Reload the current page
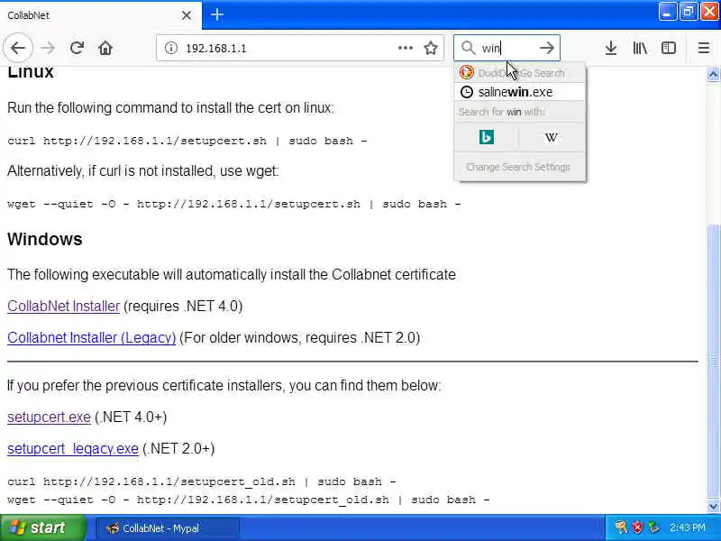 [77, 48]
